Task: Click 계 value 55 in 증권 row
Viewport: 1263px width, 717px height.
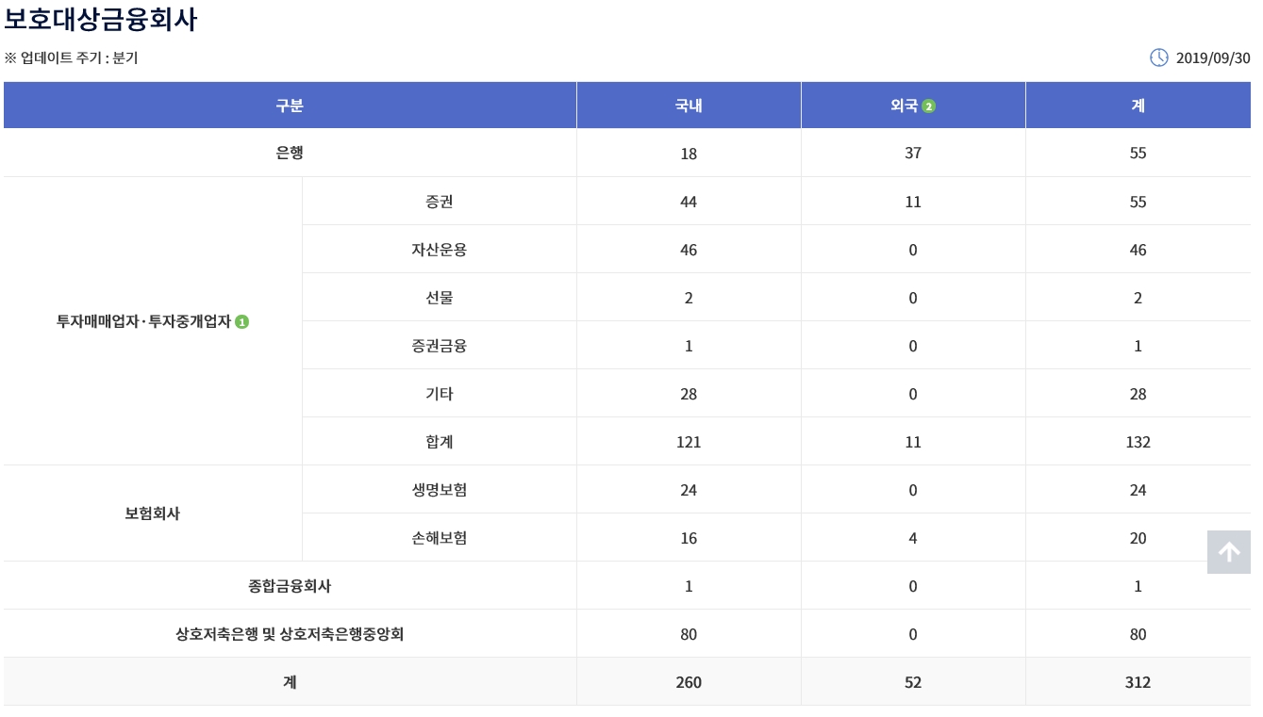Action: [1138, 202]
